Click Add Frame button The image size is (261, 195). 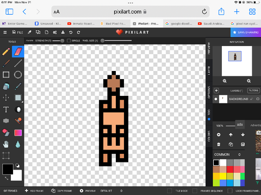point(34,191)
